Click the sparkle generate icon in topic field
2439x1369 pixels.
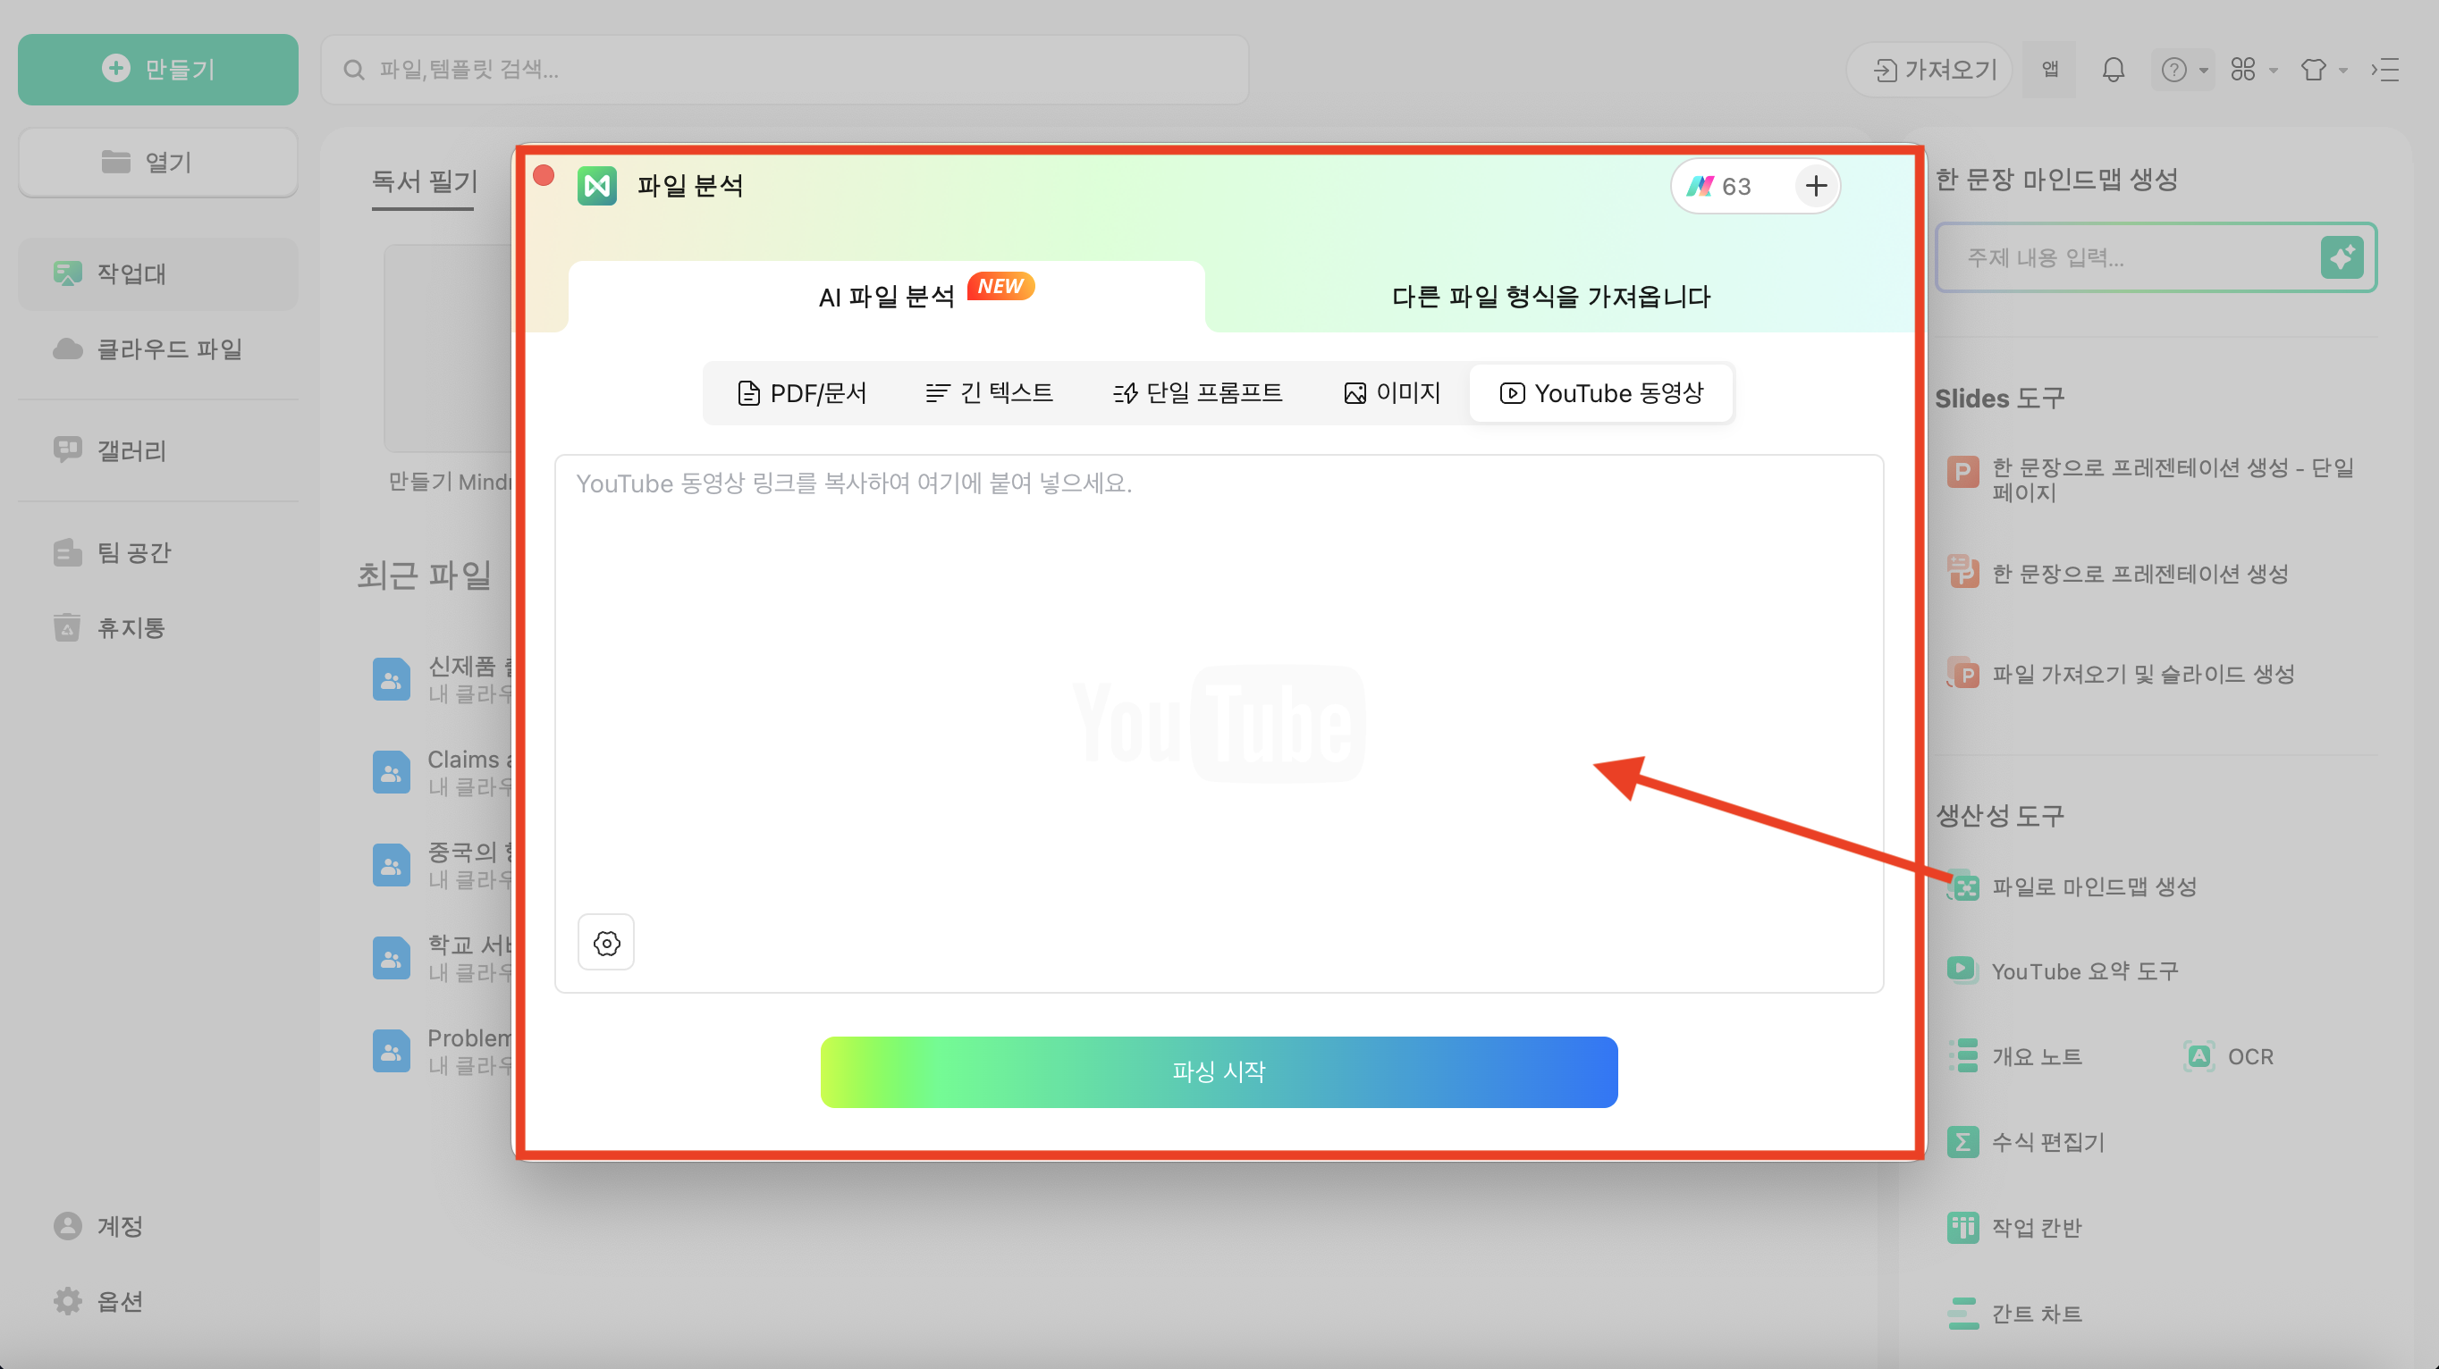(2342, 257)
